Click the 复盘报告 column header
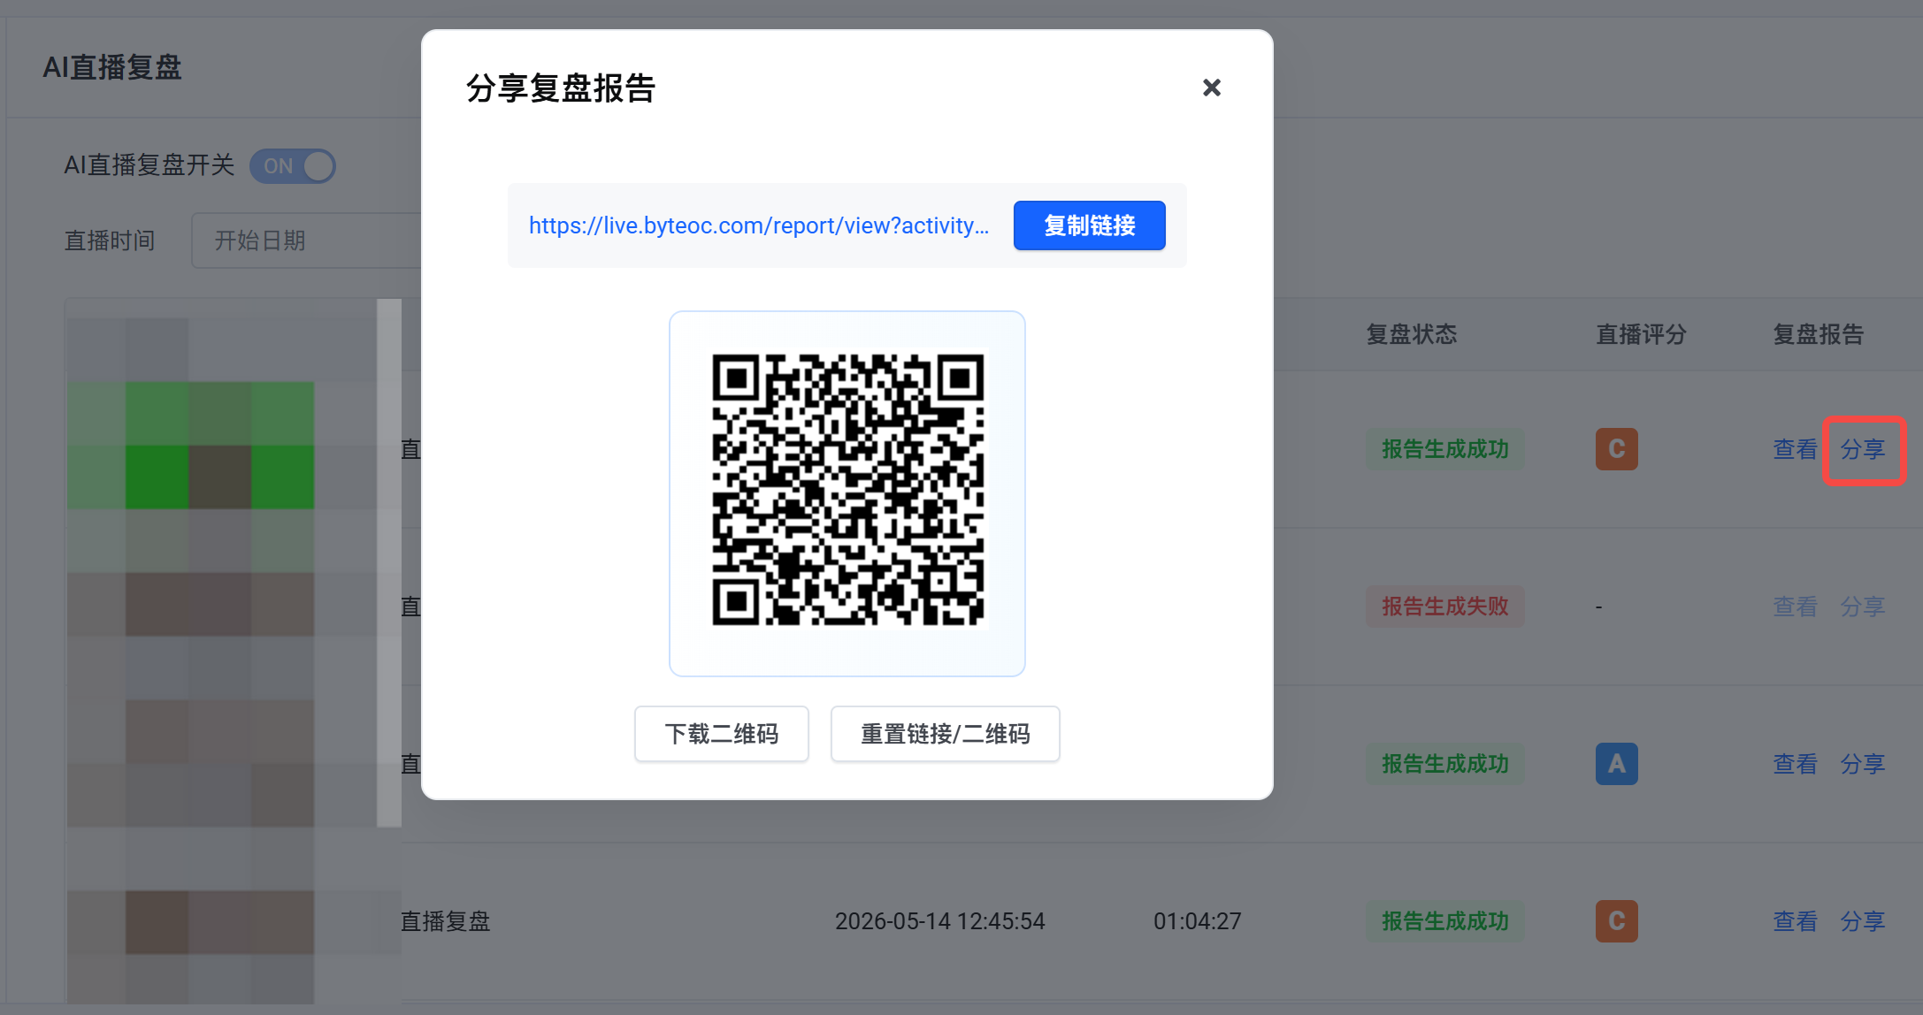The width and height of the screenshot is (1923, 1015). [1819, 334]
